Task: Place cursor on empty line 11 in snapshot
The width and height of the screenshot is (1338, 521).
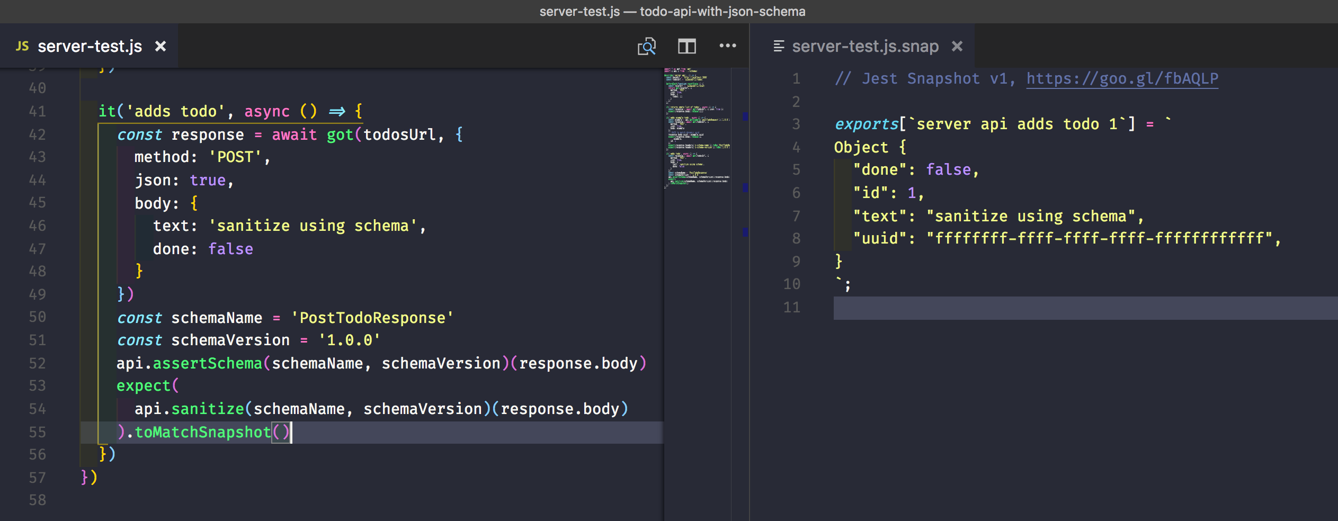Action: tap(1059, 308)
